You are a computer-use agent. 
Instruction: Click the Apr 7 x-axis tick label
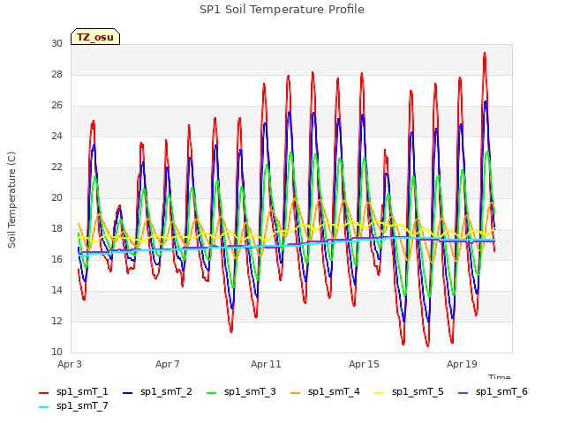click(168, 364)
